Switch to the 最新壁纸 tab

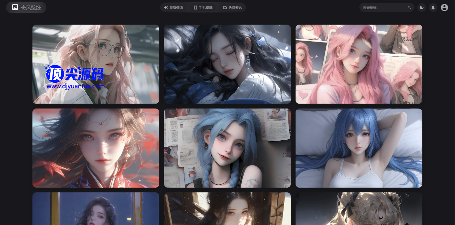click(x=173, y=7)
